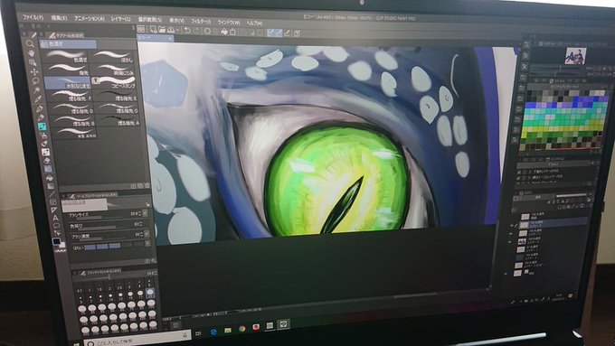Click the foreground main color chip
615x346 pixels.
click(x=56, y=241)
